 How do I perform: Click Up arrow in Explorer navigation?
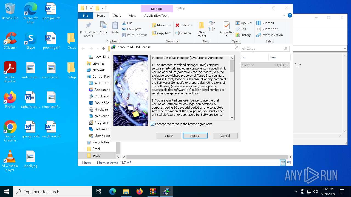pos(103,49)
